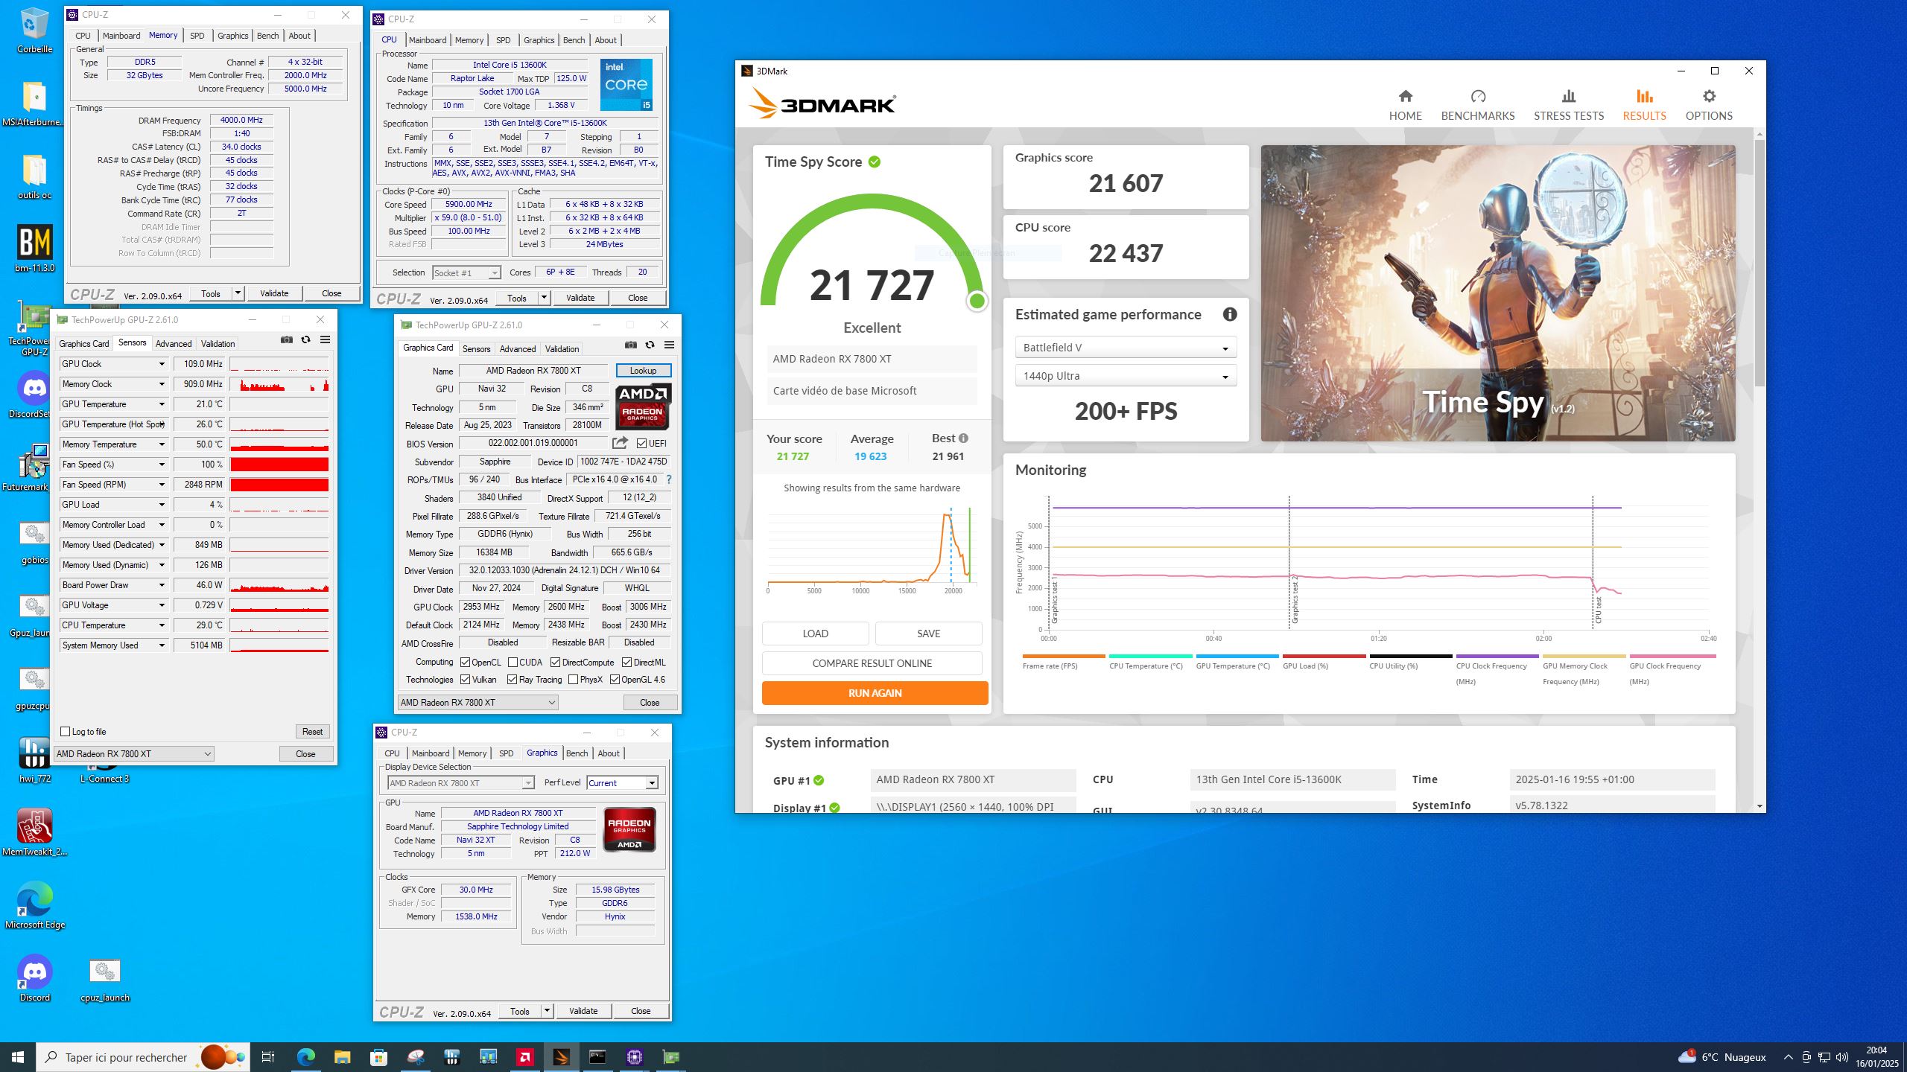Click Bus Interface question mark in GPU-Z
This screenshot has width=1907, height=1072.
[x=668, y=479]
